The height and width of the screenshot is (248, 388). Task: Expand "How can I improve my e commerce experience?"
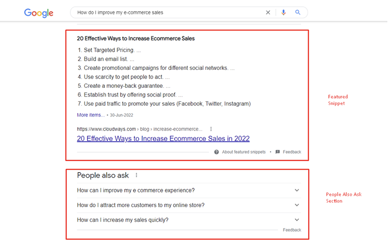click(x=297, y=190)
